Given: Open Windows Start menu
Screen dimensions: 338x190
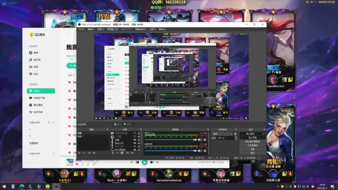Looking at the screenshot, I should (4, 186).
